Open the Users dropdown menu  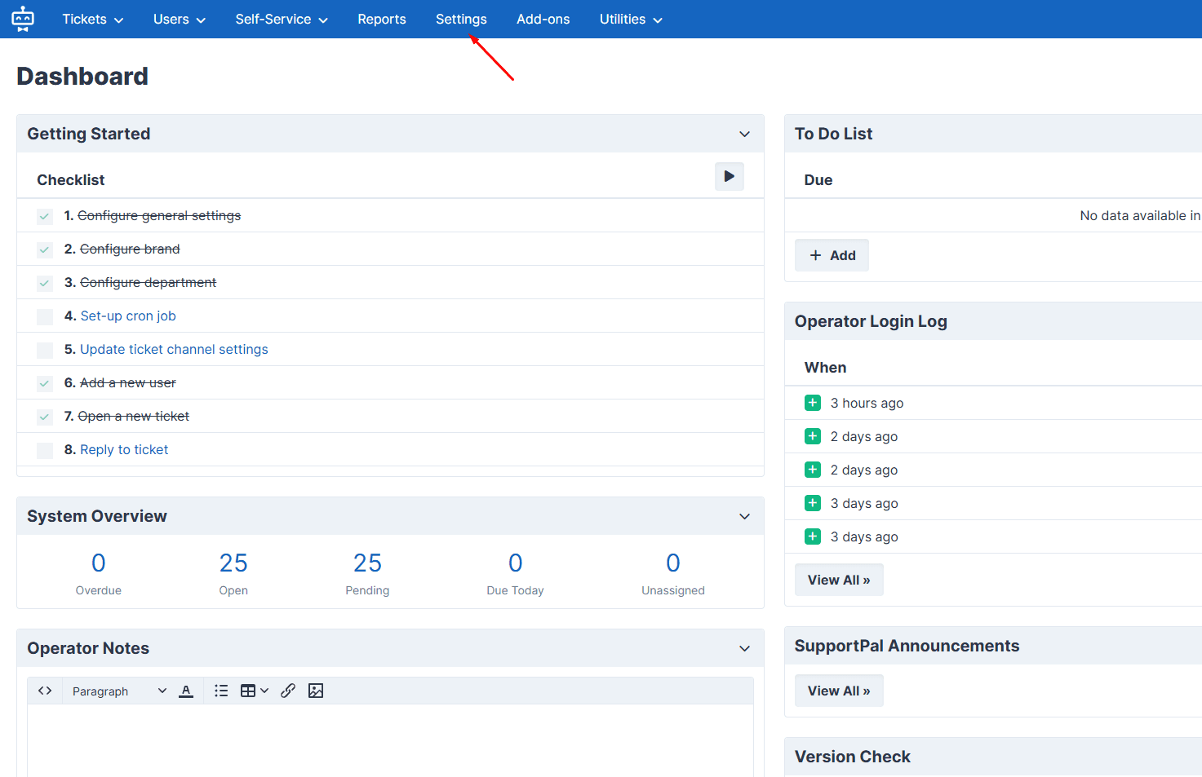[180, 19]
